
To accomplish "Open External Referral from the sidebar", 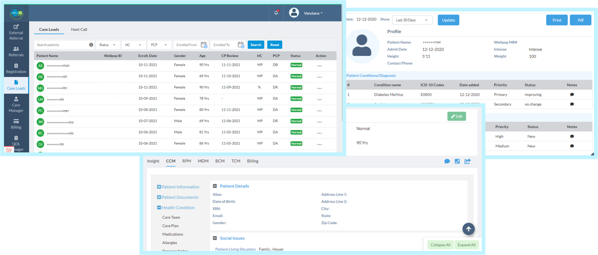I will (16, 32).
